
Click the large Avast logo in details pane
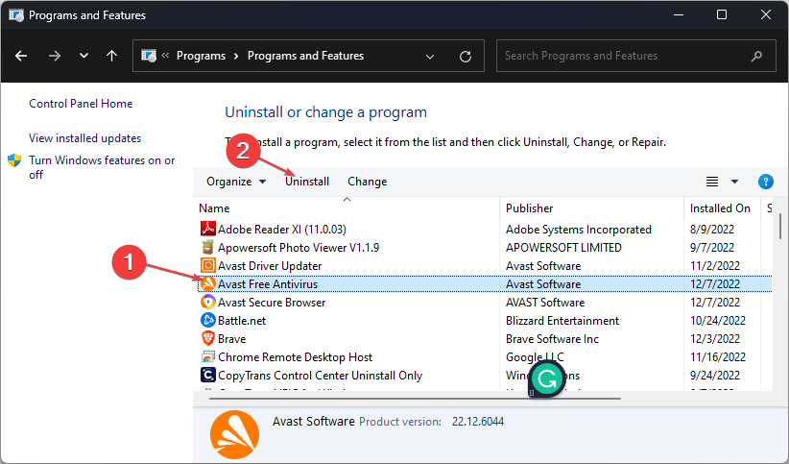click(234, 435)
